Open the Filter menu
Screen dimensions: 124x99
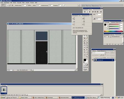[x=23, y=3]
